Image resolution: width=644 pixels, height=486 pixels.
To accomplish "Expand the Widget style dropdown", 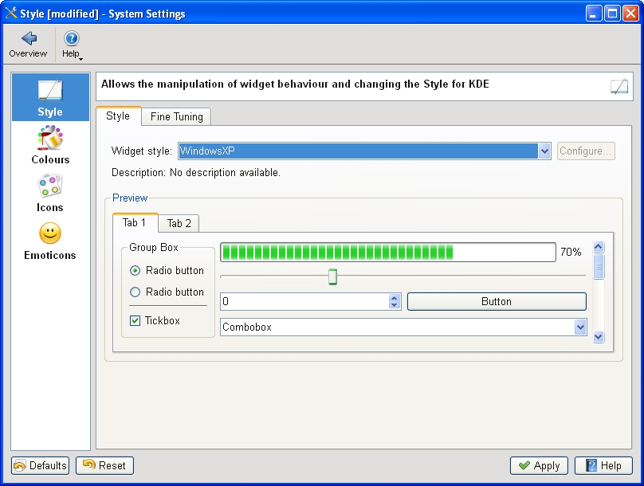I will (x=544, y=151).
